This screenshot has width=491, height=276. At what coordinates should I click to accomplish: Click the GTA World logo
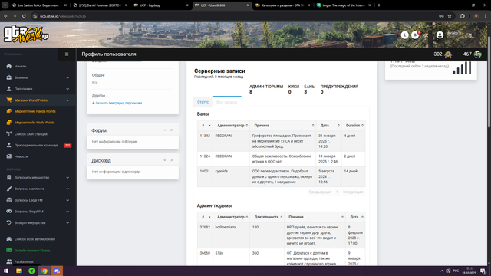tap(26, 34)
